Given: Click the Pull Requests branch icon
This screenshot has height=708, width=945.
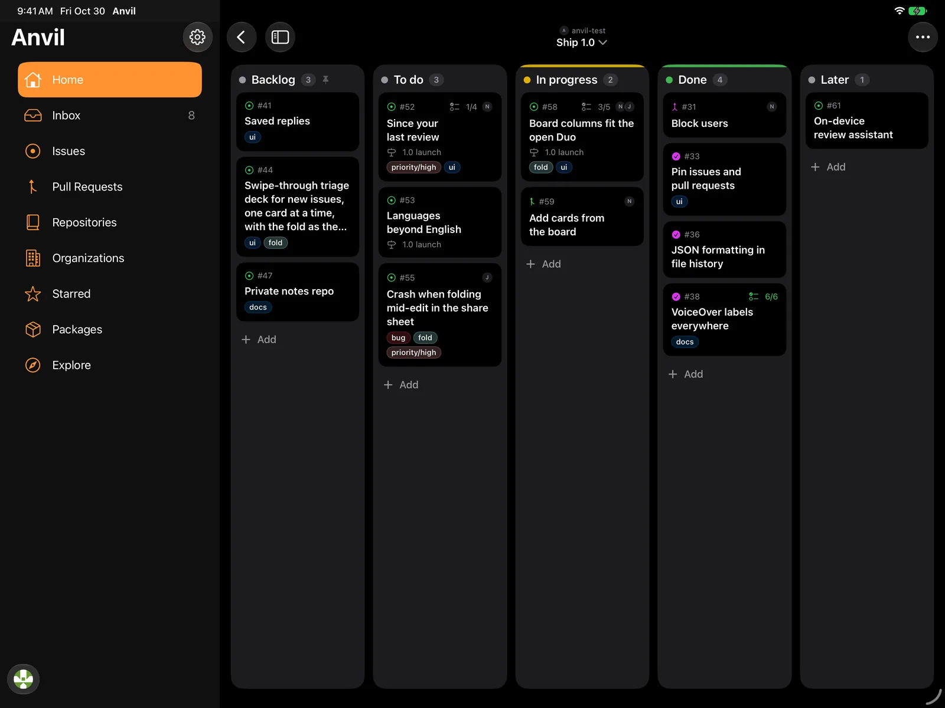Looking at the screenshot, I should pos(33,187).
